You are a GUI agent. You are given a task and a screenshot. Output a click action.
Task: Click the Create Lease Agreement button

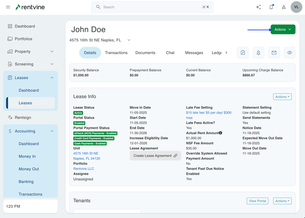pyautogui.click(x=155, y=156)
